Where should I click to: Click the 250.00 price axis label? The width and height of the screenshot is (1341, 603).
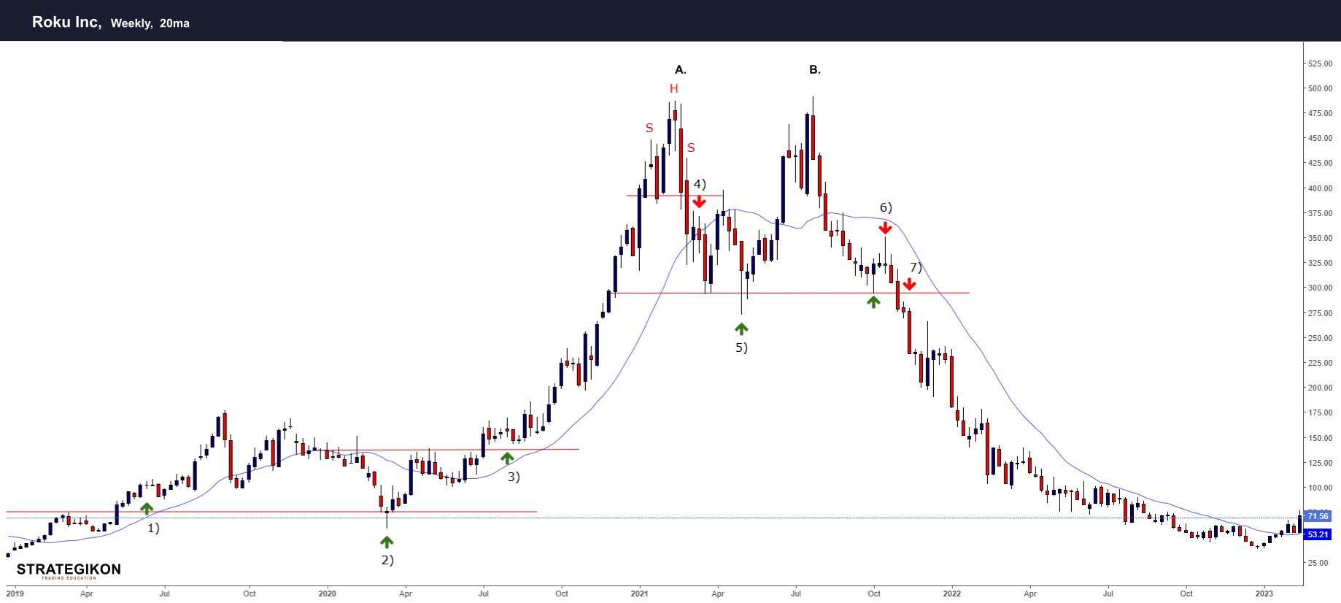1320,338
